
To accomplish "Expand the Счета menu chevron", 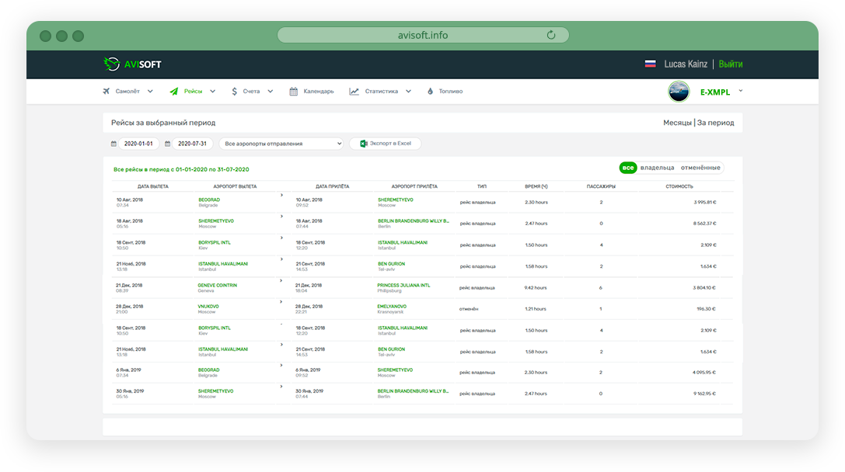I will 271,92.
